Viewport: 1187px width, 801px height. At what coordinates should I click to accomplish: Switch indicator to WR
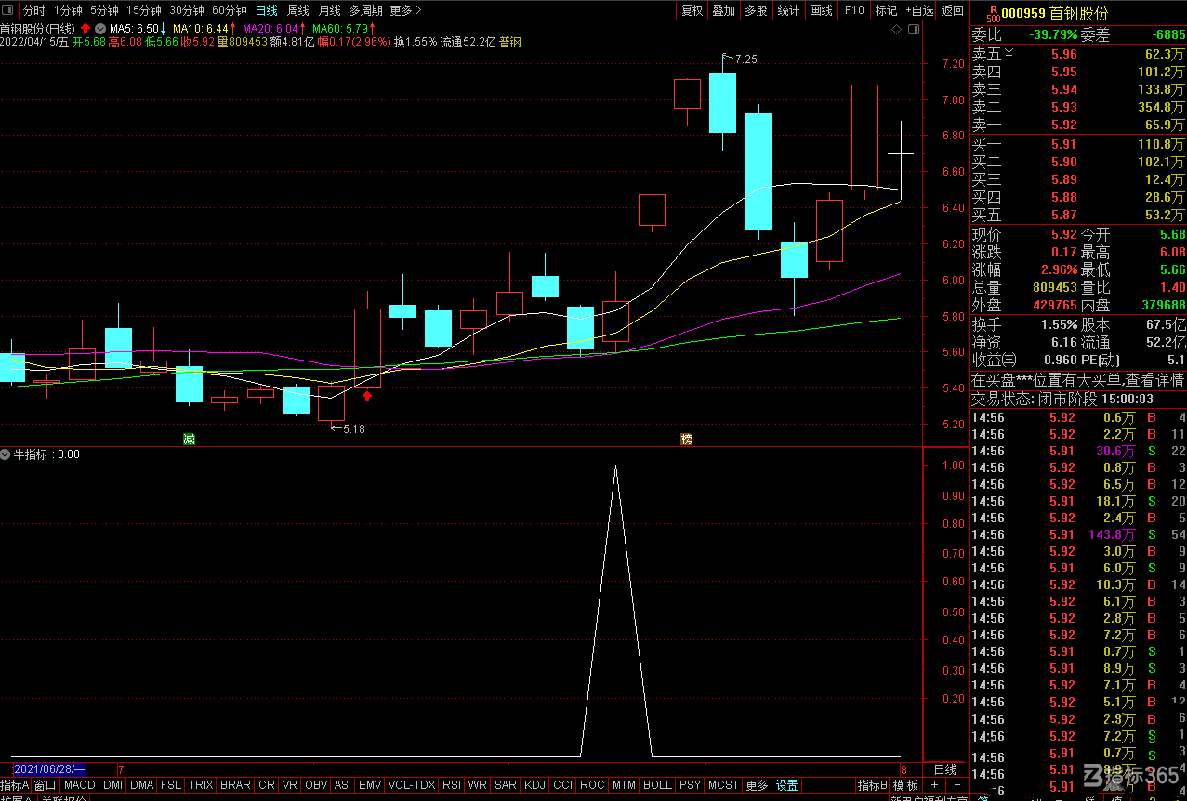coord(478,785)
